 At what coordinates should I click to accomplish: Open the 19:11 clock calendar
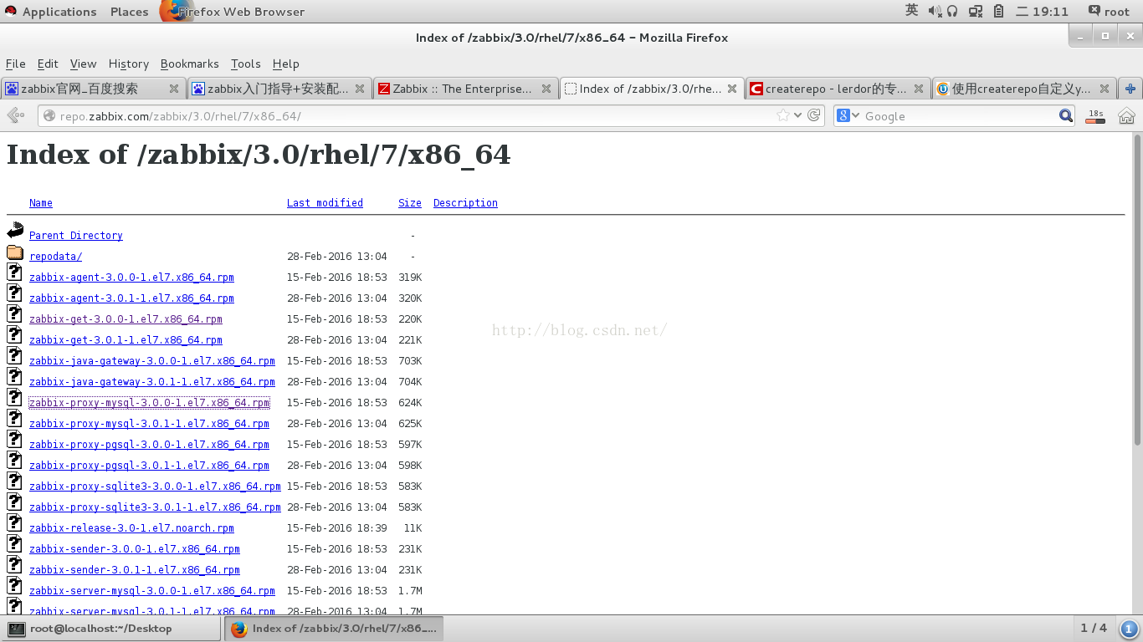tap(1042, 11)
